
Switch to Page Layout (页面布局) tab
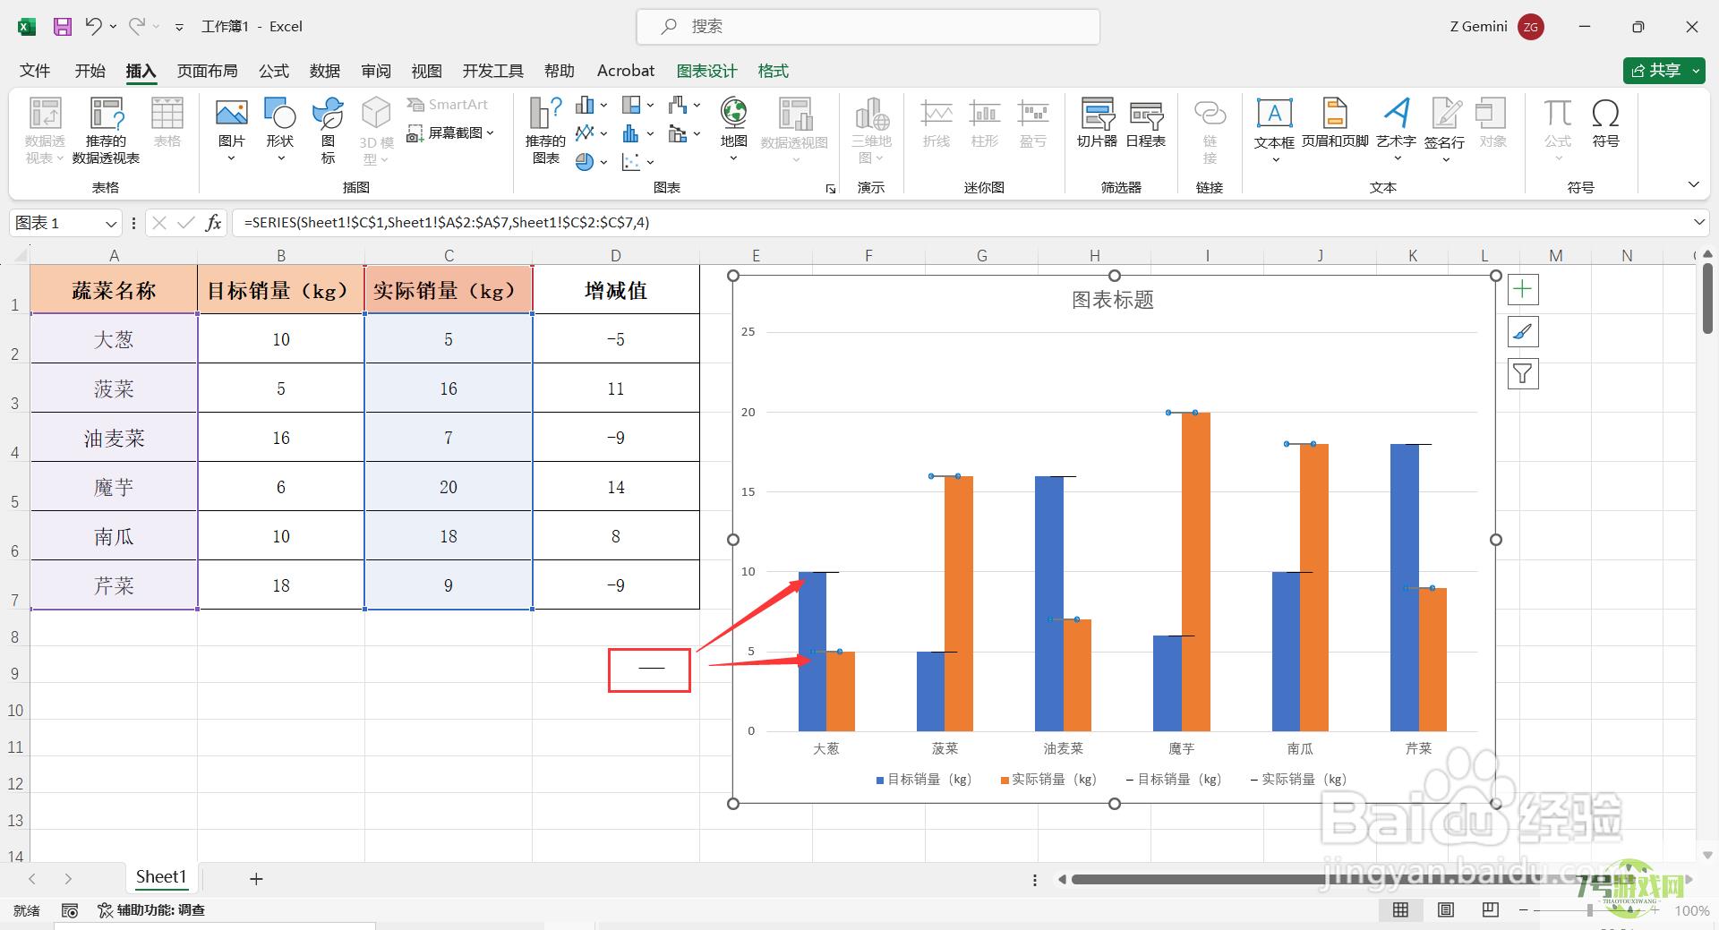207,71
